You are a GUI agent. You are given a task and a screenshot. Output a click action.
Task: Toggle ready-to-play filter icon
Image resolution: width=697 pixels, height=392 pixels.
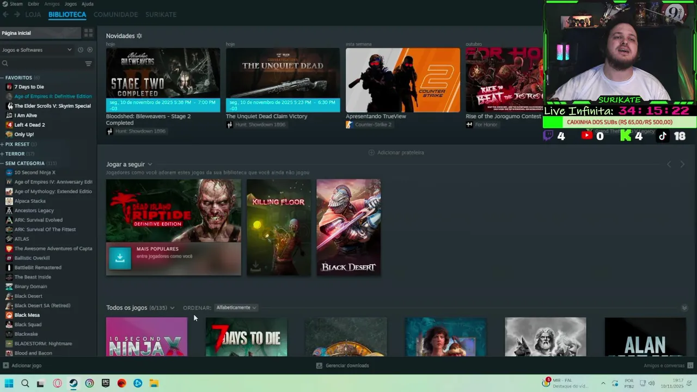click(90, 50)
